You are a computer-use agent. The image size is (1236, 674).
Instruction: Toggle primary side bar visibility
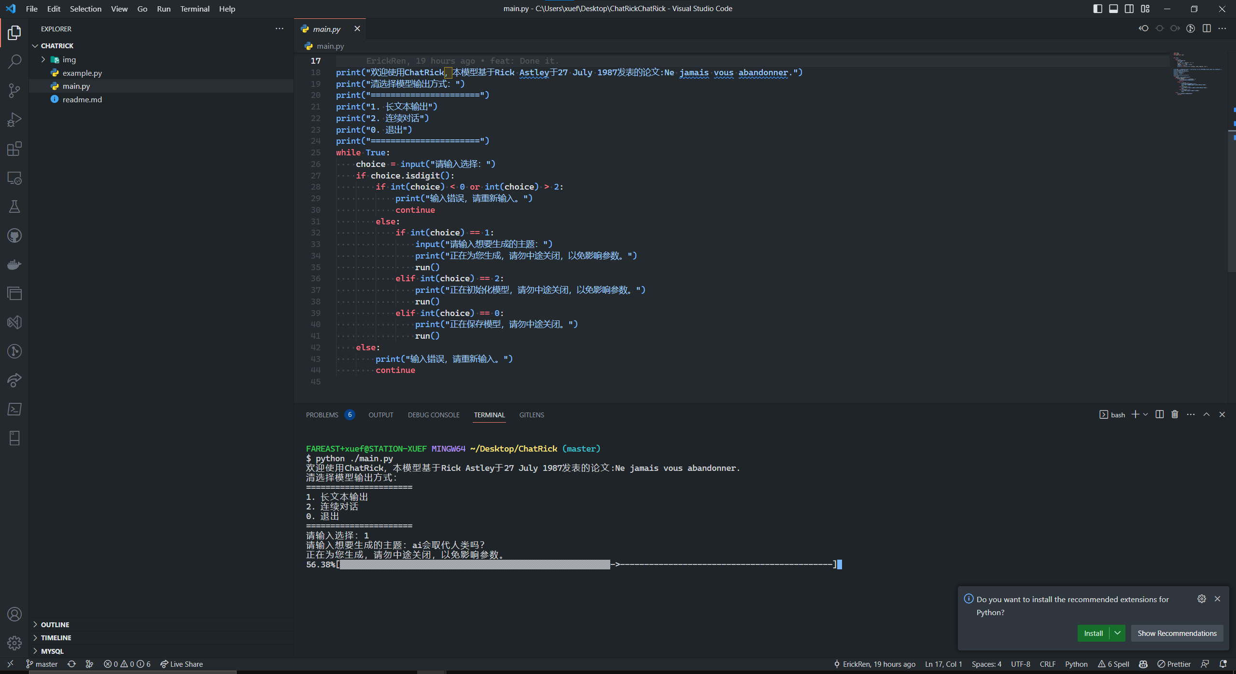(1097, 9)
